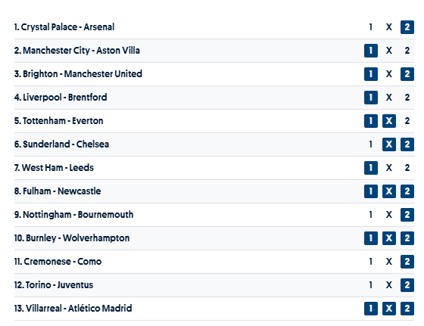Select 1 for Crystal Palace - Arsenal

(371, 27)
